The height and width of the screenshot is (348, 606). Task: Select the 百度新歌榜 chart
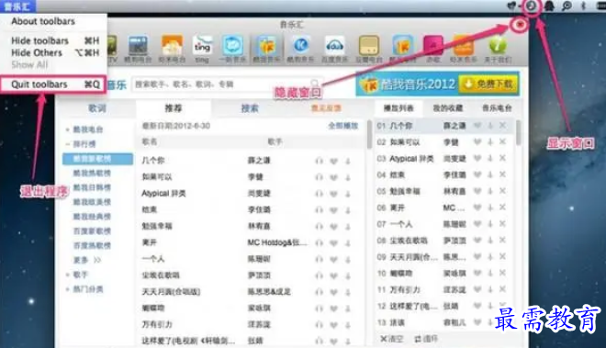(x=92, y=231)
